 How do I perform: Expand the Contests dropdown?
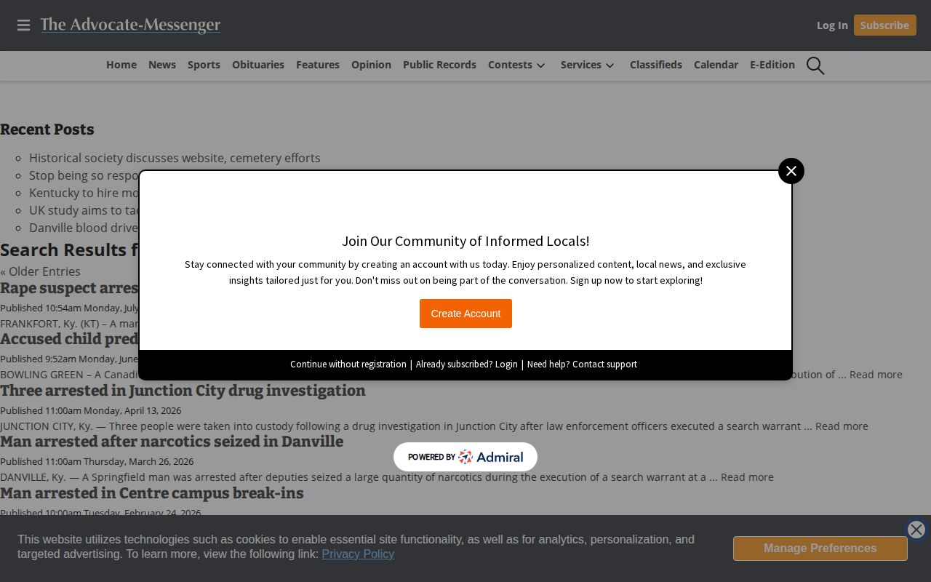pyautogui.click(x=516, y=65)
